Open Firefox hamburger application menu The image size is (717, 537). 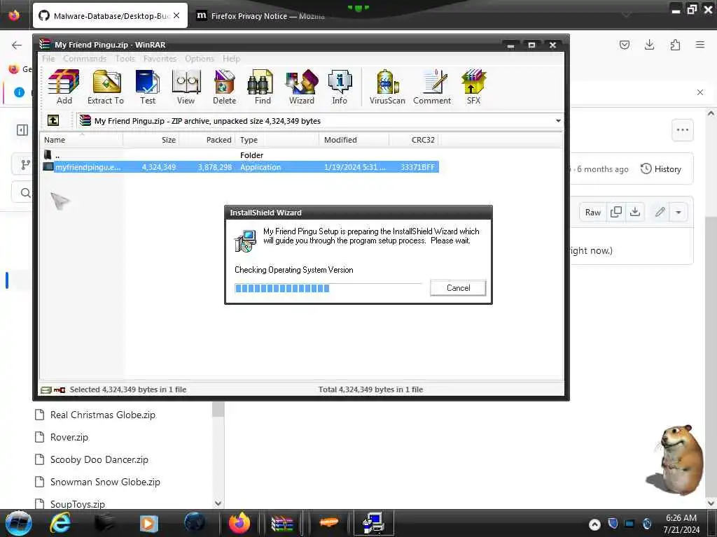pos(700,45)
